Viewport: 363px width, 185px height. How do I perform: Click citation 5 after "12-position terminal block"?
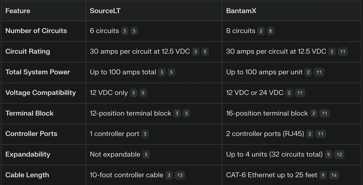[x=186, y=113]
